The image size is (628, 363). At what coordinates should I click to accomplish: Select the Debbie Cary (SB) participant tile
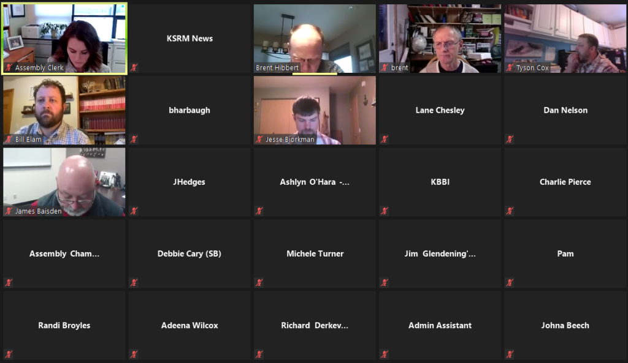[190, 253]
